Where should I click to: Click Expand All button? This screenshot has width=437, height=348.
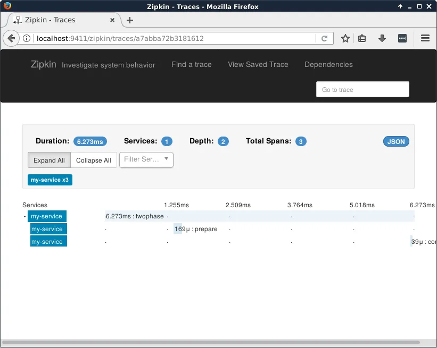pyautogui.click(x=49, y=160)
